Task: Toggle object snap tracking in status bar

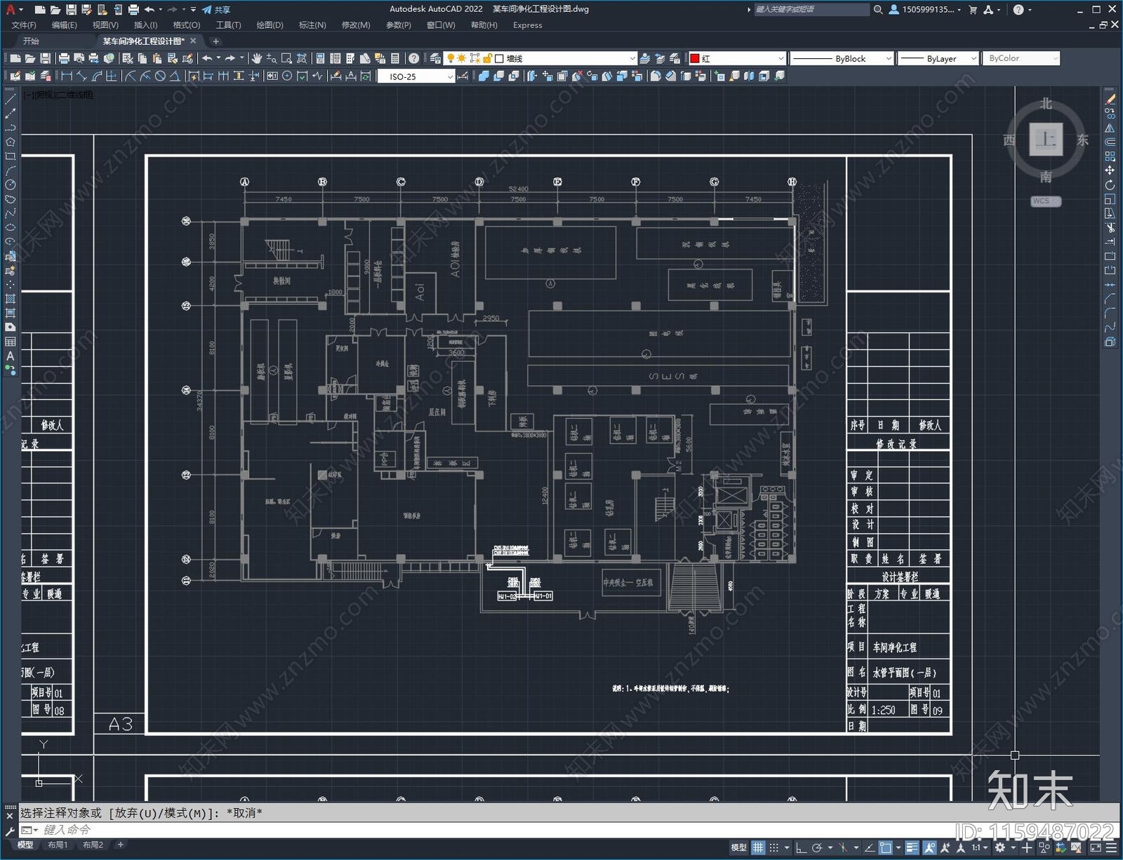Action: [870, 847]
